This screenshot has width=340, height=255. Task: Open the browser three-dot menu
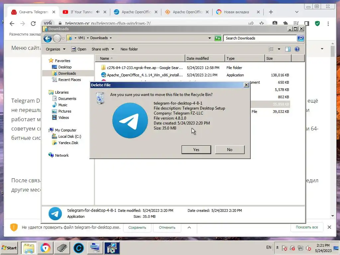coord(328,24)
